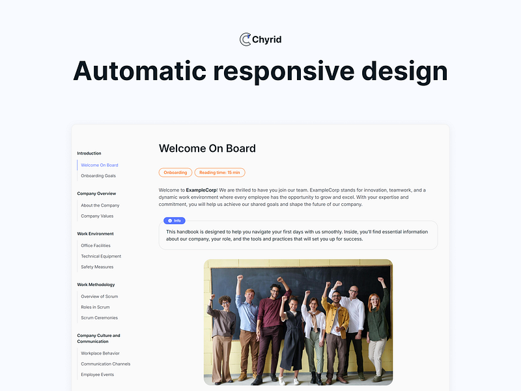Open About the Company page
The image size is (521, 391).
tap(100, 205)
